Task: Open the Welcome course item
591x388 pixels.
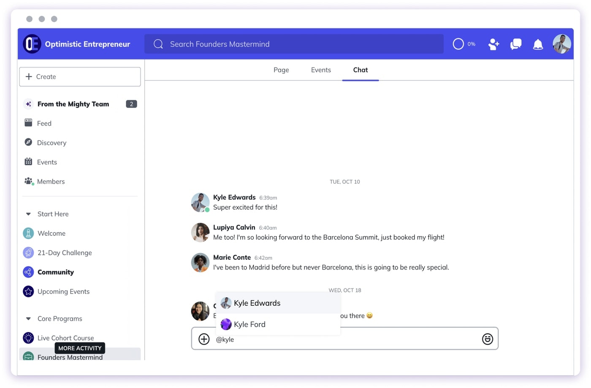Action: click(51, 233)
